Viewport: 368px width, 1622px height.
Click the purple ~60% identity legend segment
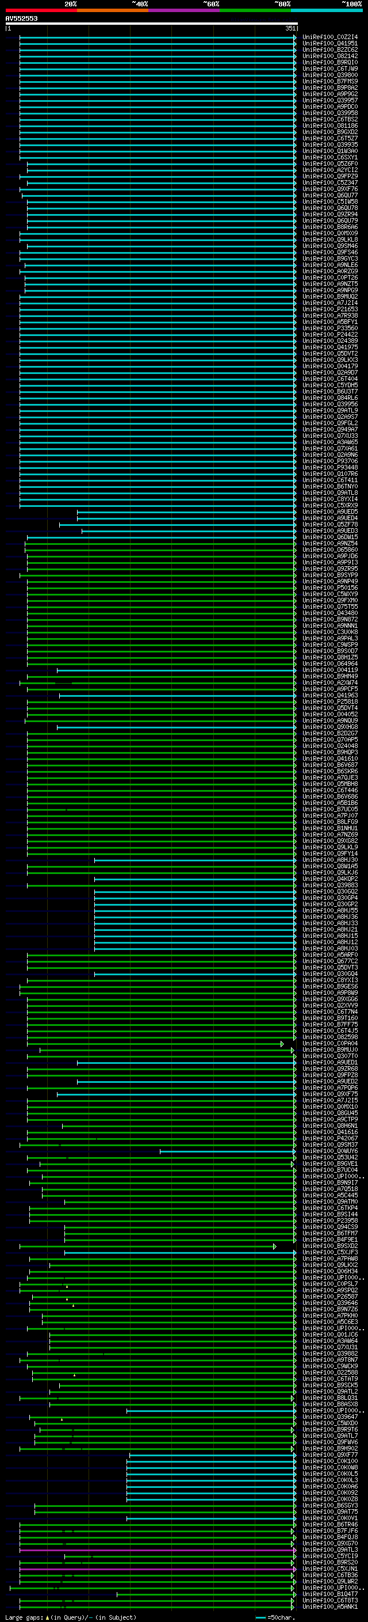185,10
